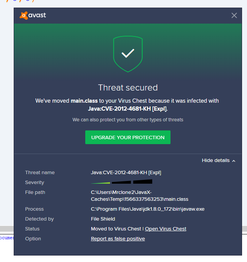The image size is (247, 262).
Task: Click the Option label in details
Action: click(33, 239)
